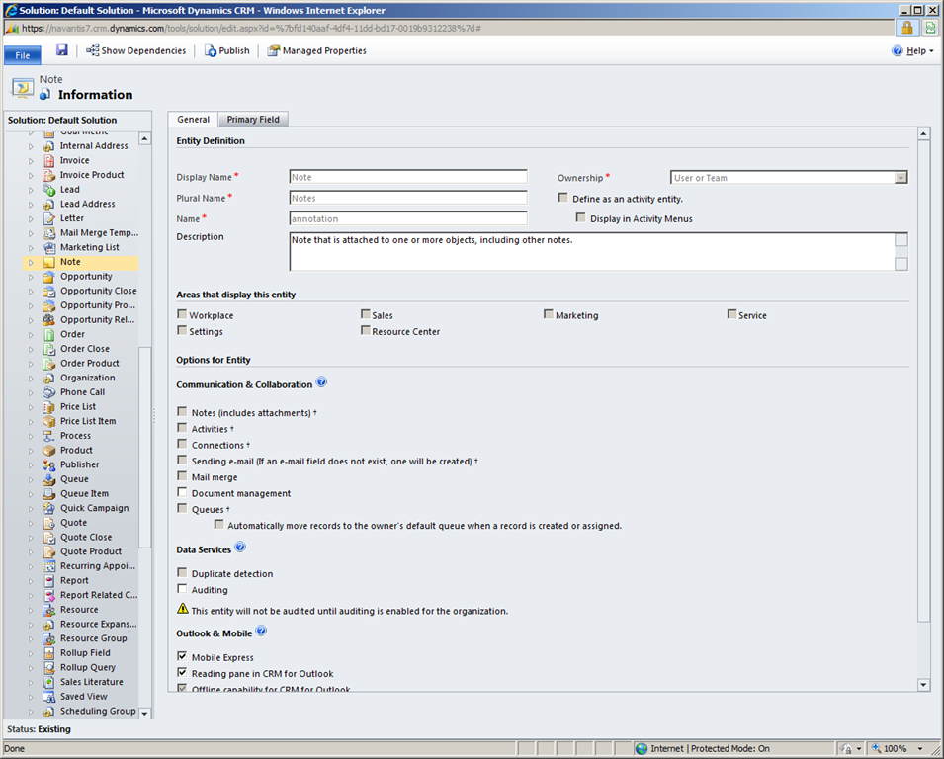Open the Ownership dropdown
The image size is (944, 759).
coord(901,178)
